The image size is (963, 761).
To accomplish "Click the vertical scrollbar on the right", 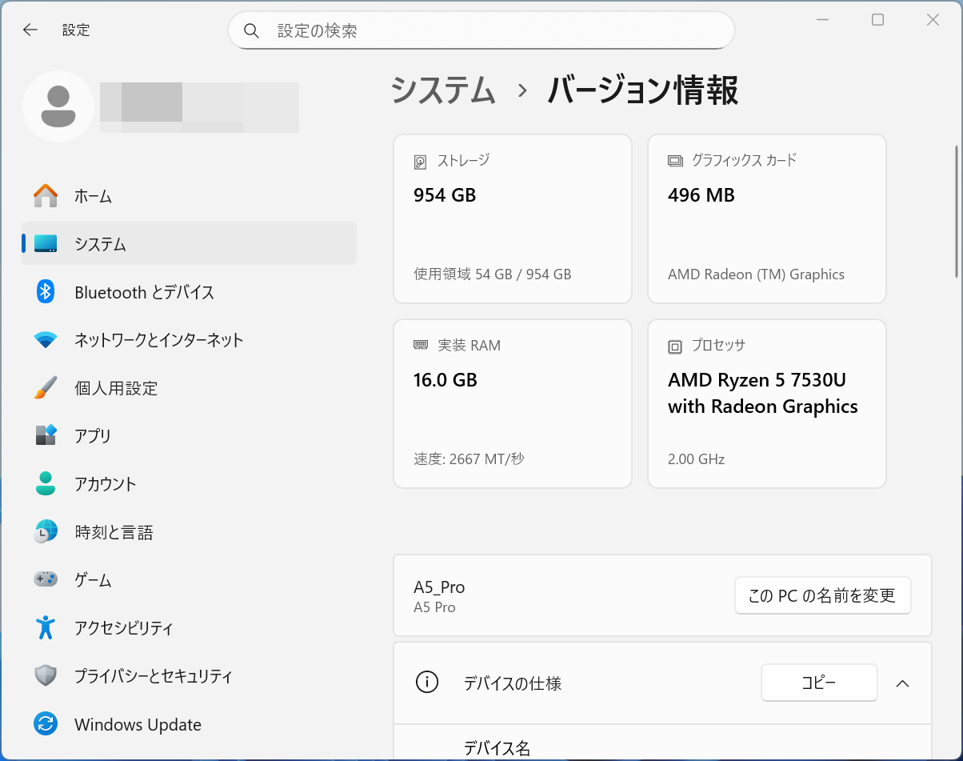I will [957, 212].
